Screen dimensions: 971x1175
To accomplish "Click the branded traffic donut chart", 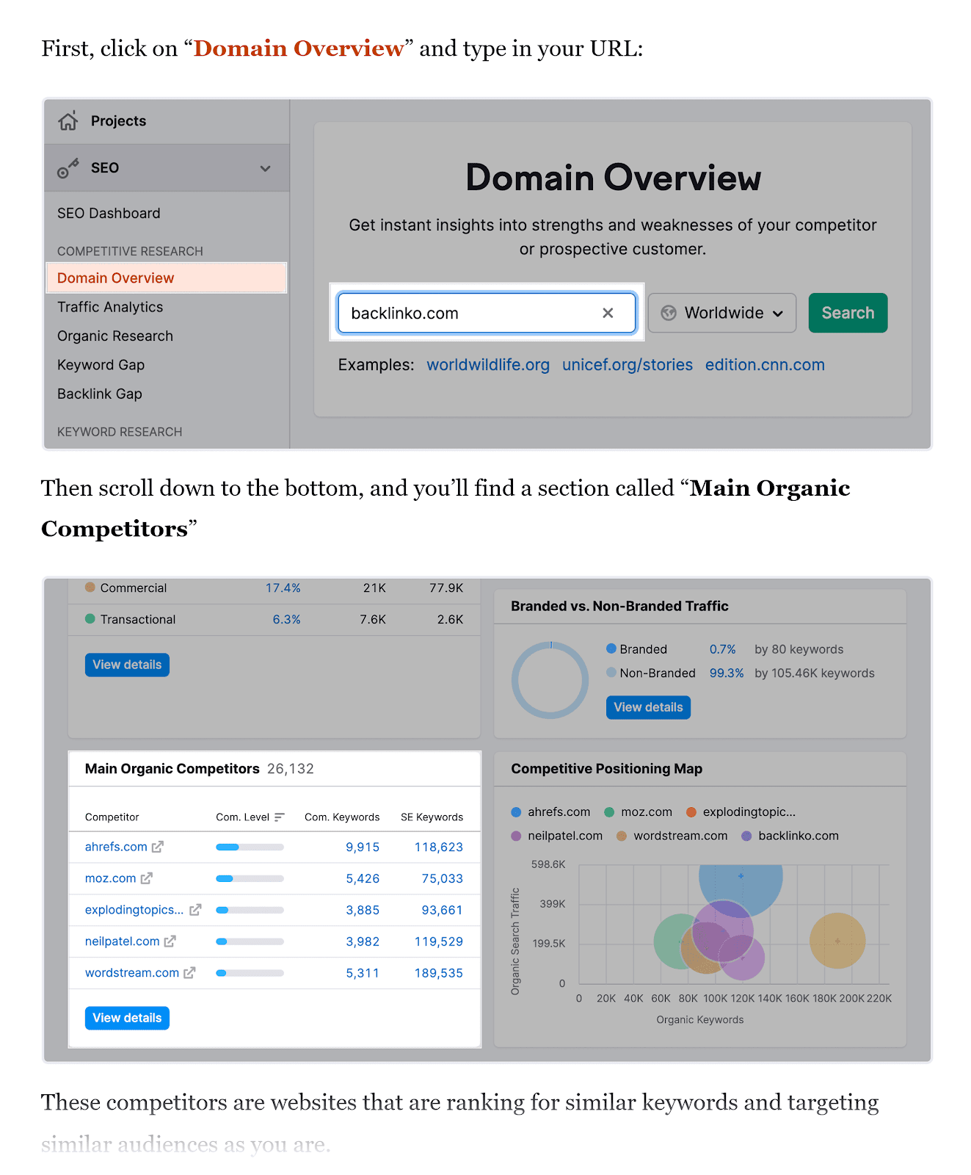I will [x=550, y=680].
